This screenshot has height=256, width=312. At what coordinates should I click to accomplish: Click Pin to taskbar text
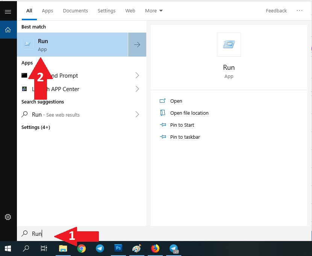(185, 137)
